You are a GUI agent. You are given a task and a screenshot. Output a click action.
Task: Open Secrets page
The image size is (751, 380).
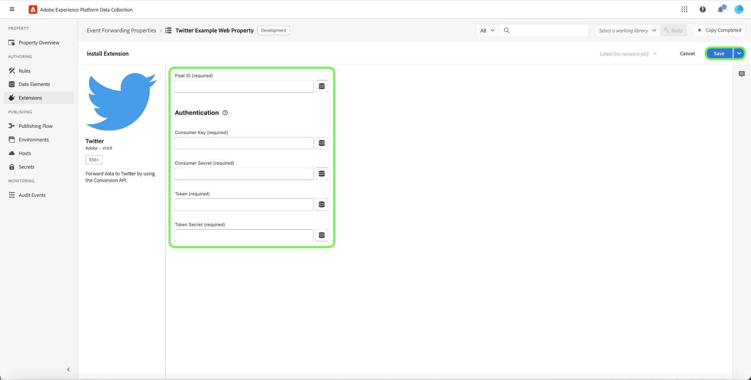(39, 167)
